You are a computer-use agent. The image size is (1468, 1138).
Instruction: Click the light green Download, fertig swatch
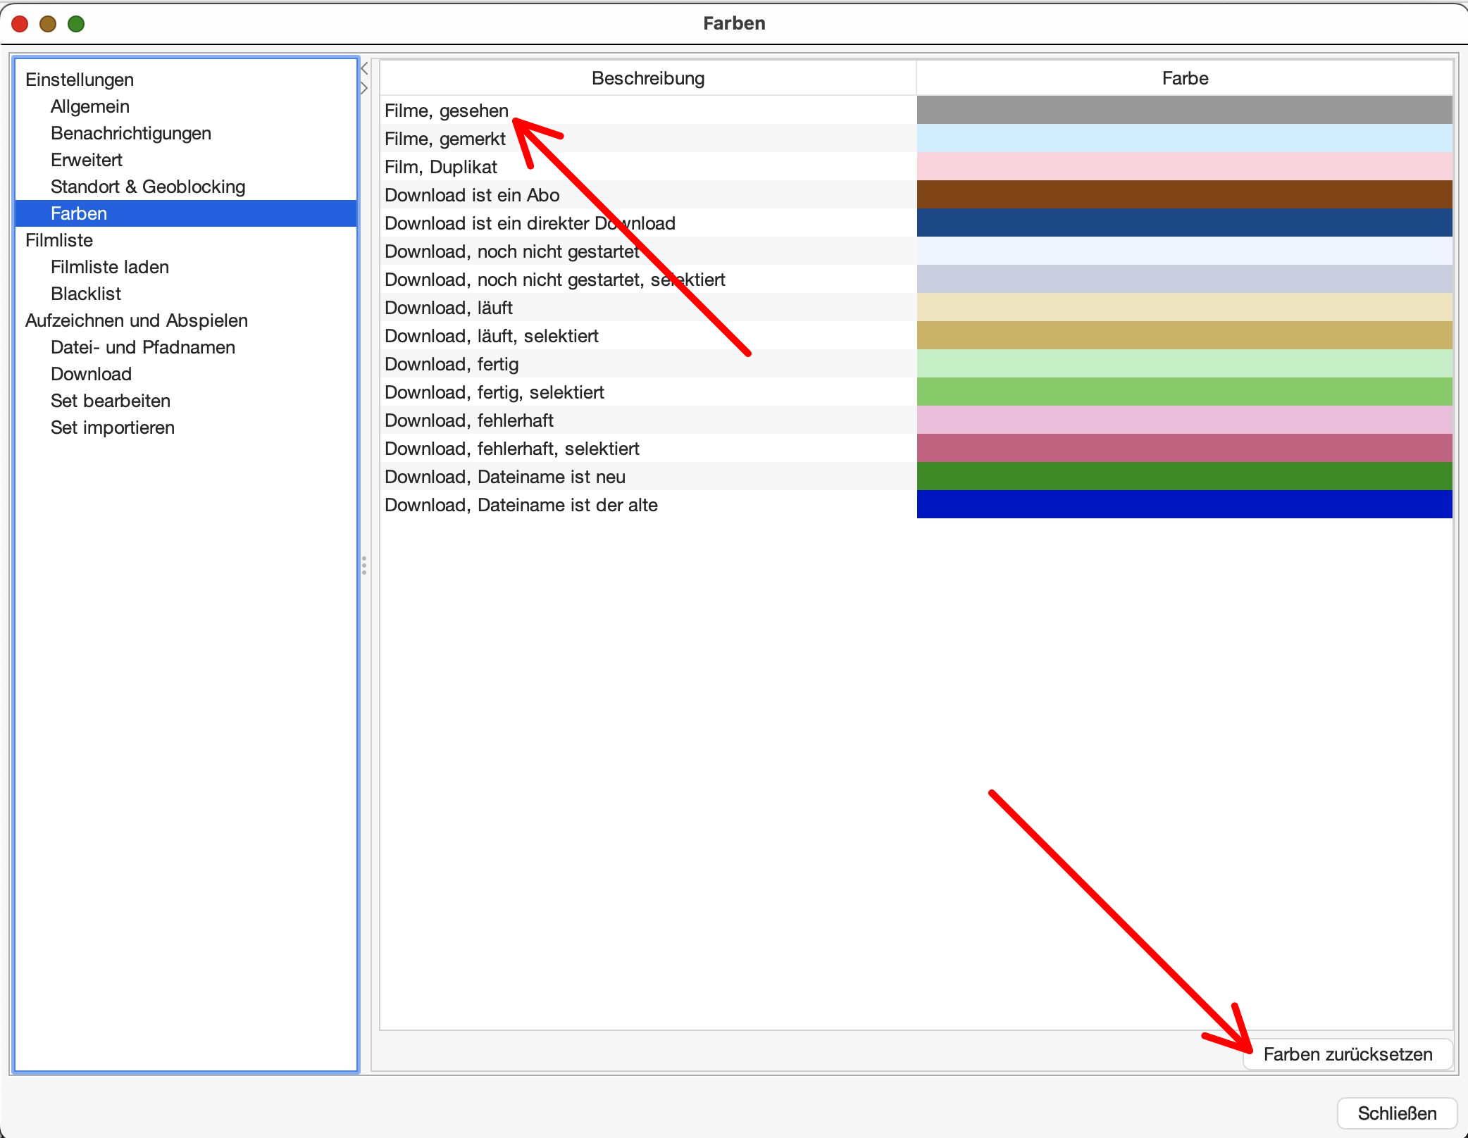click(x=1184, y=364)
